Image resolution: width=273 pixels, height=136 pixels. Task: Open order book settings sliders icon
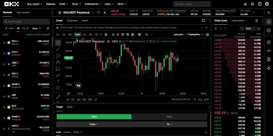257,20
